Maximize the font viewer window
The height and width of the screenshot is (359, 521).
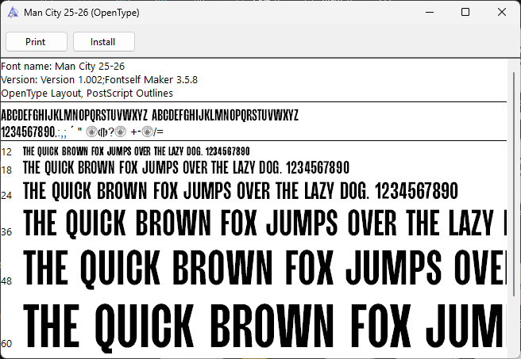coord(465,12)
